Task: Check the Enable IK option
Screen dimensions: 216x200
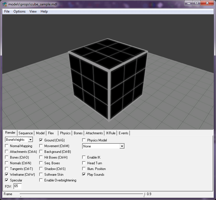Action: 84,157
